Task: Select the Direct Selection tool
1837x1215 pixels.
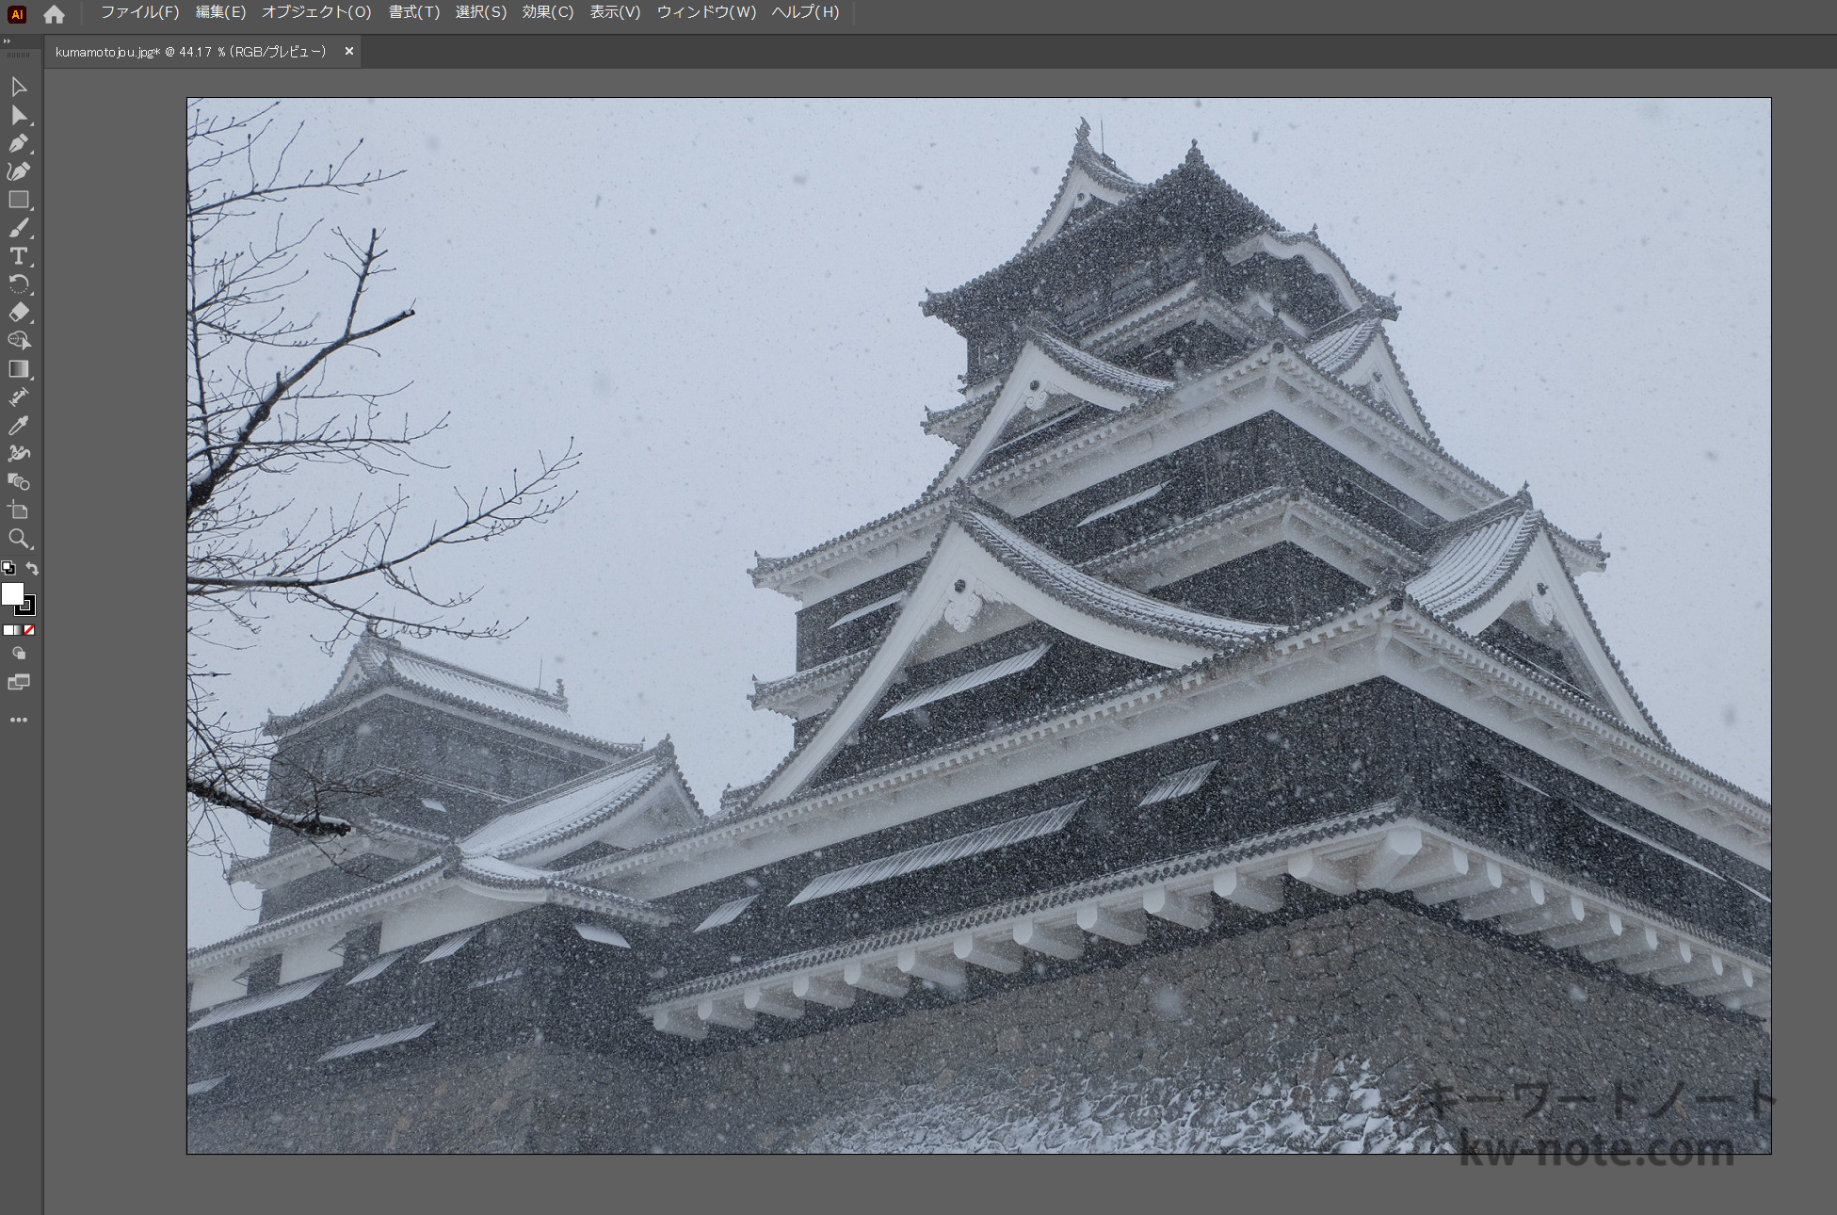Action: coord(19,116)
